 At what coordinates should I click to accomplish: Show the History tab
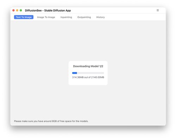click(x=100, y=17)
